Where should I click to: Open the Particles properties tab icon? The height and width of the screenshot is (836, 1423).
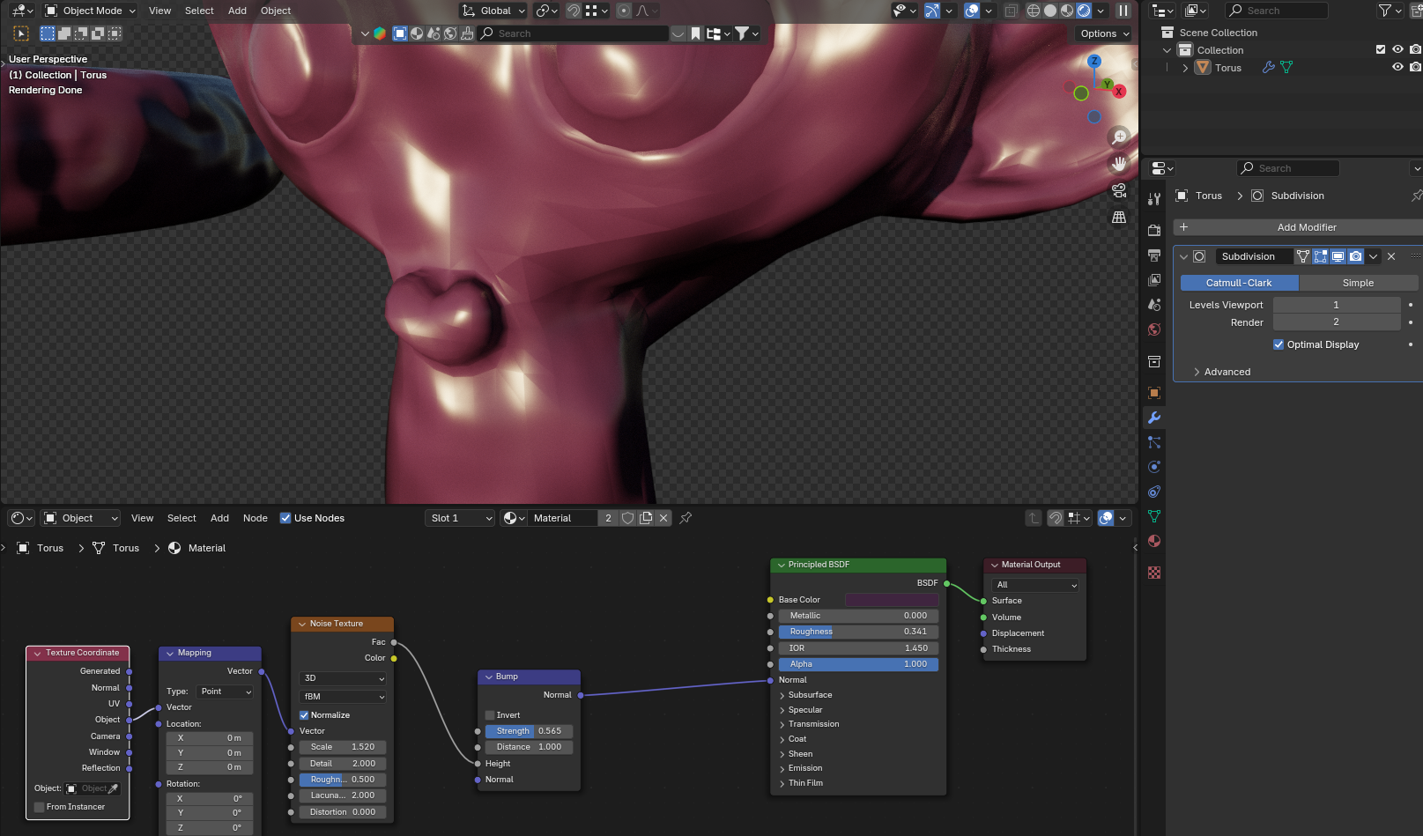pyautogui.click(x=1154, y=442)
